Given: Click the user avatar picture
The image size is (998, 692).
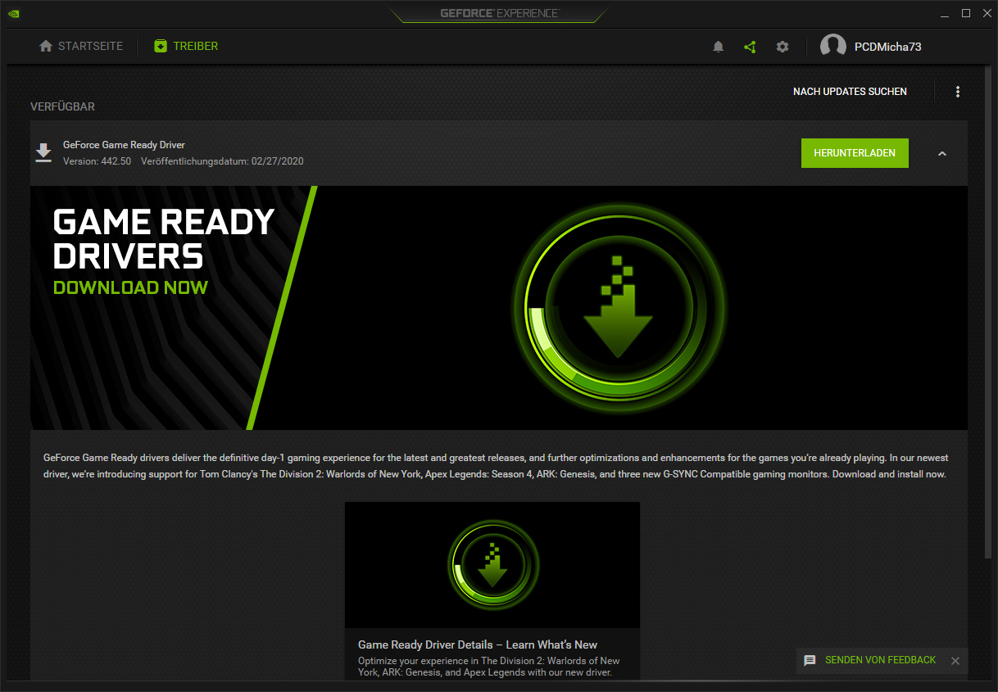Looking at the screenshot, I should (x=833, y=47).
